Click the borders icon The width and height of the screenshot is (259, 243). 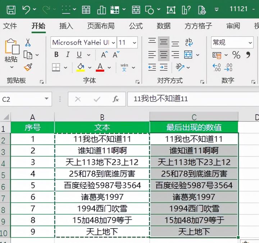click(56, 67)
